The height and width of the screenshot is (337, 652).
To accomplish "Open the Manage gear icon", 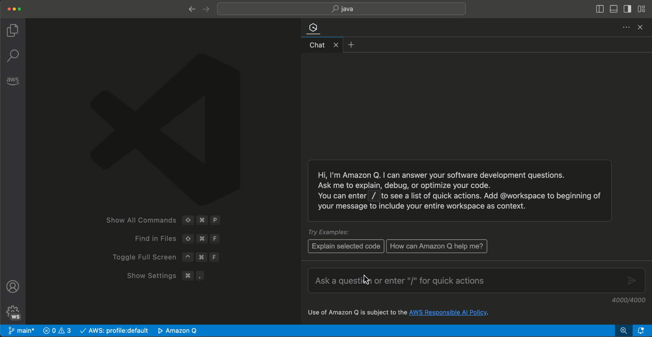I will pos(13,312).
